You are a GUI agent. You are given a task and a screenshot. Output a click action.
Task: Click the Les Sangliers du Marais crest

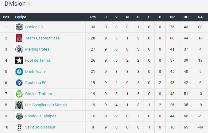click(x=19, y=105)
